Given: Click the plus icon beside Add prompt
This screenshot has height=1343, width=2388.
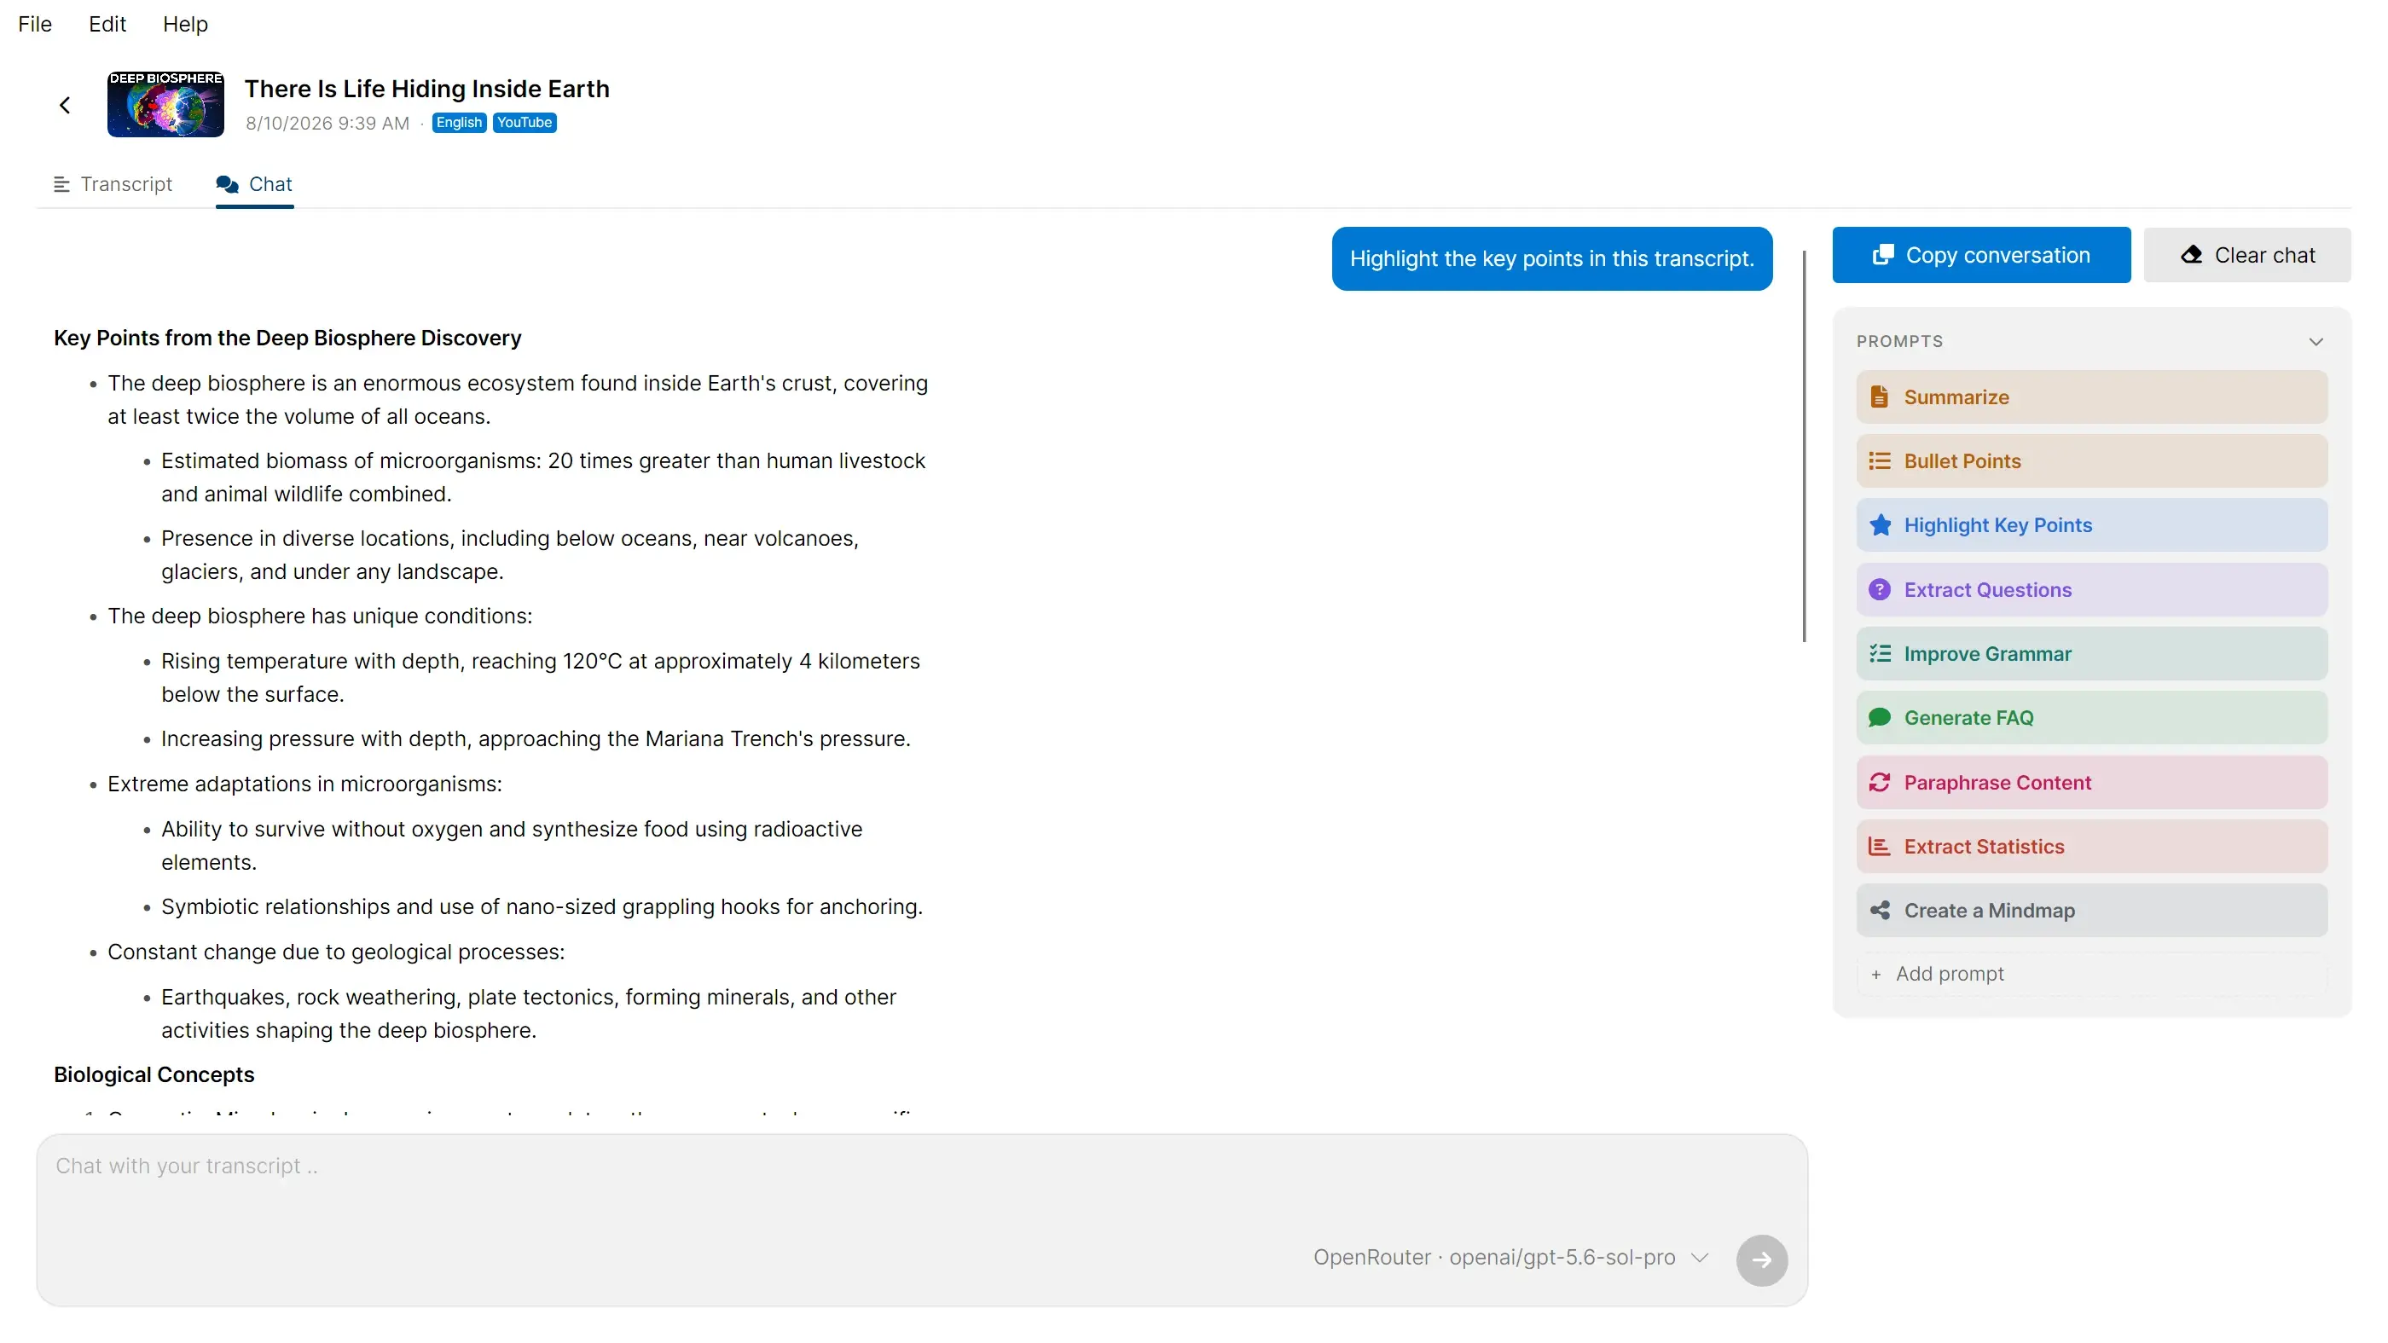Looking at the screenshot, I should 1875,974.
